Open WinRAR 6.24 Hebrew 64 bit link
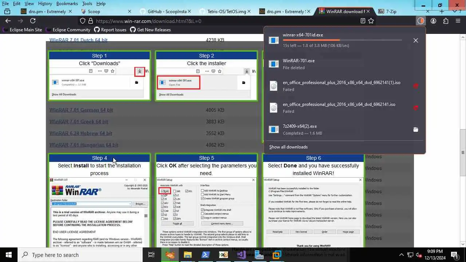Viewport: 466px width, 262px height. tap(81, 133)
